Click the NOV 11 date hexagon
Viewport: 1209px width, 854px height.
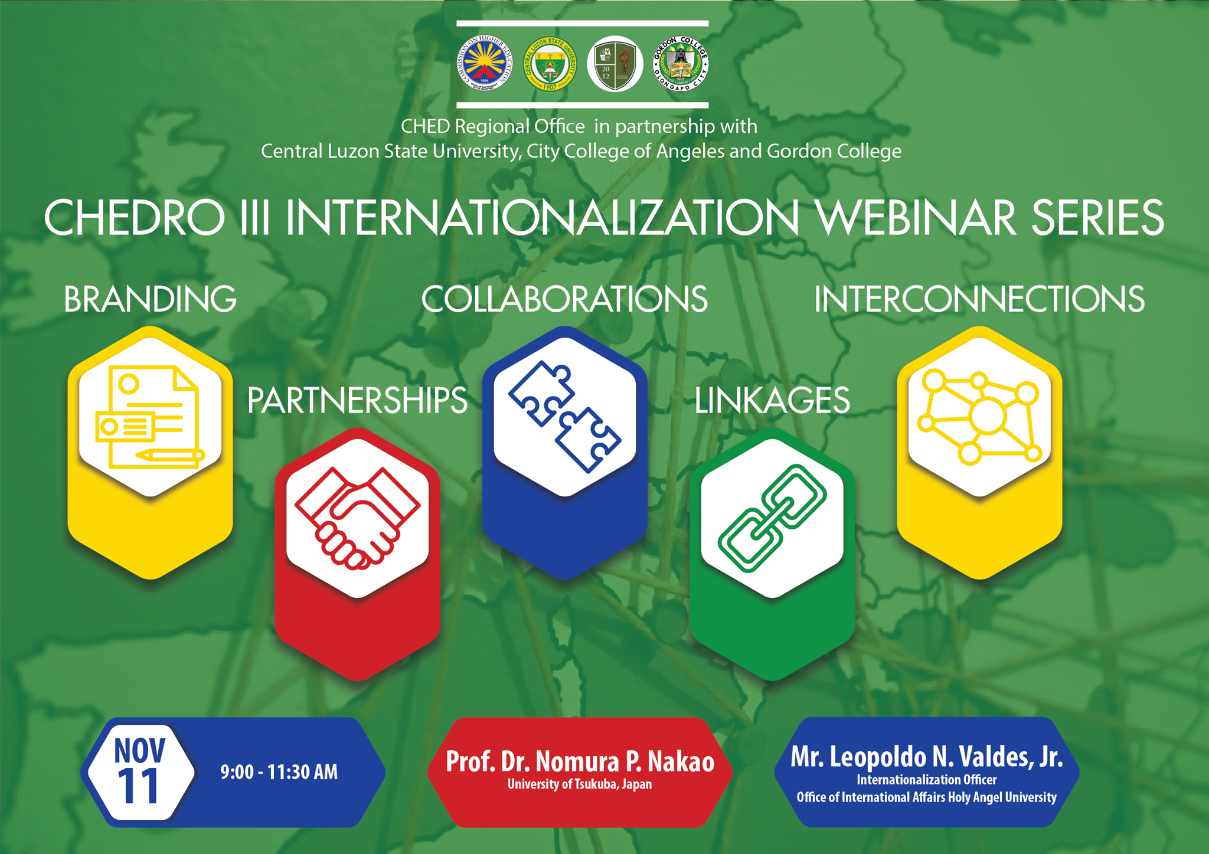point(140,772)
